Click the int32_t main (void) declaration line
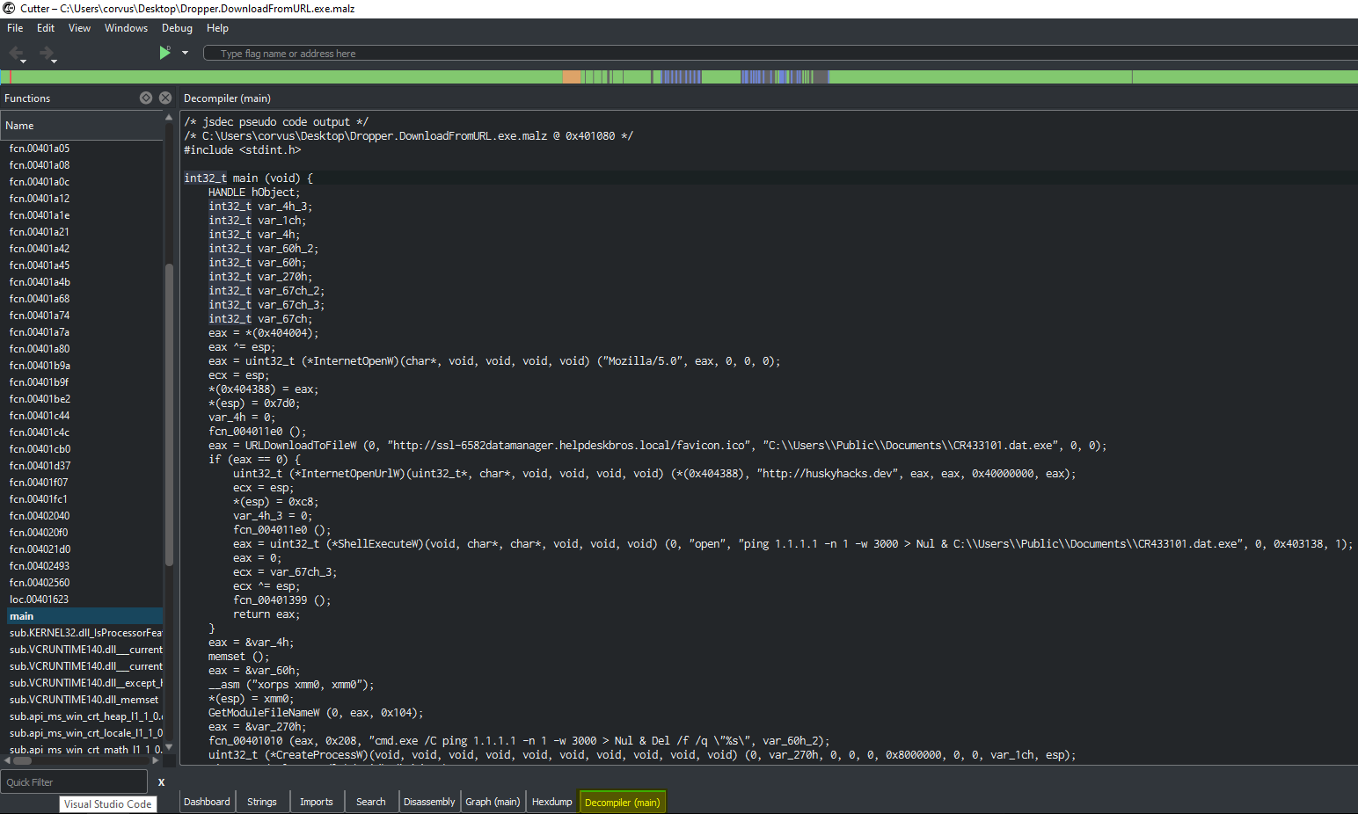This screenshot has height=814, width=1358. tap(248, 178)
